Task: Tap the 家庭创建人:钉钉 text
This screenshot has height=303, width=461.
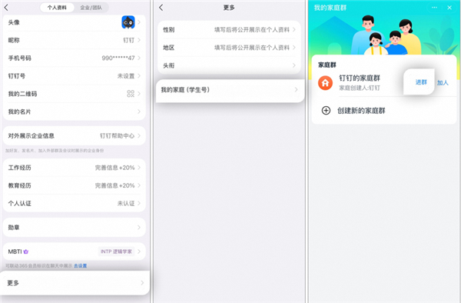Action: pos(360,88)
